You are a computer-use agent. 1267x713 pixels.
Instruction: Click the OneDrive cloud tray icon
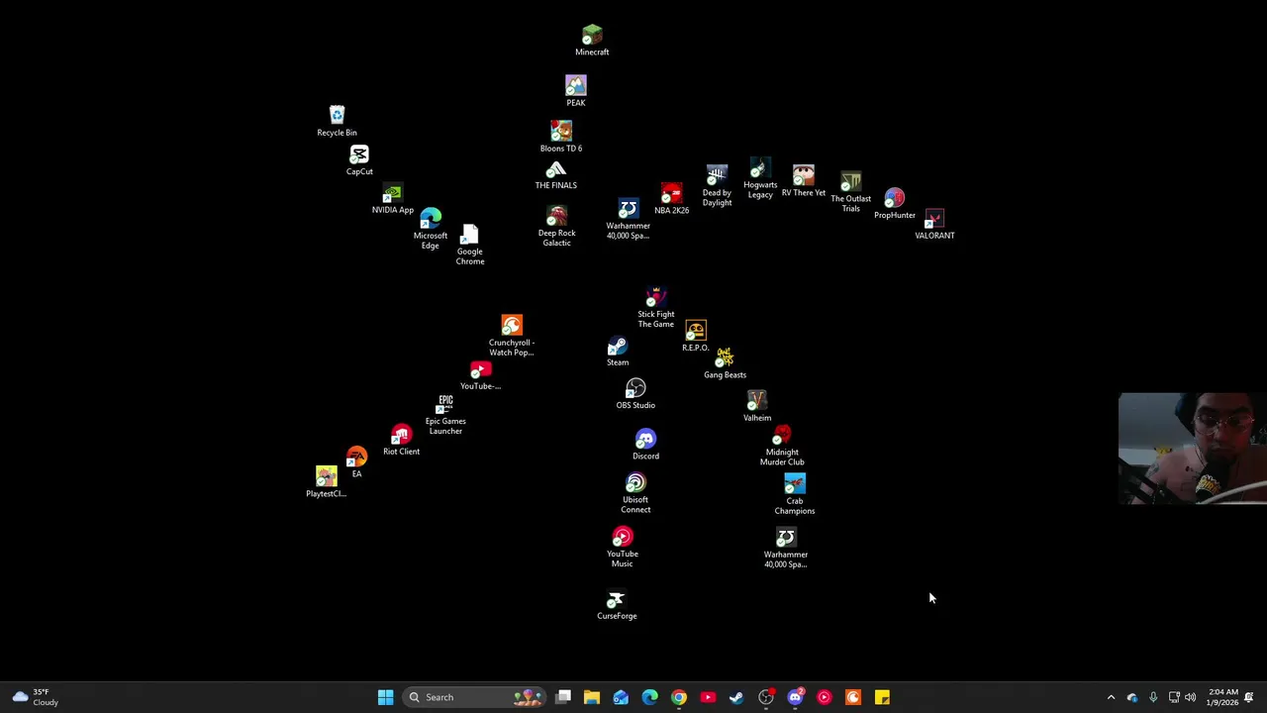[1132, 697]
